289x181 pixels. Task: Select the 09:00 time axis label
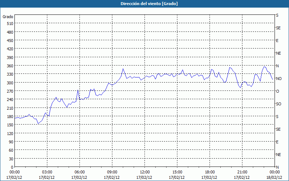click(112, 172)
